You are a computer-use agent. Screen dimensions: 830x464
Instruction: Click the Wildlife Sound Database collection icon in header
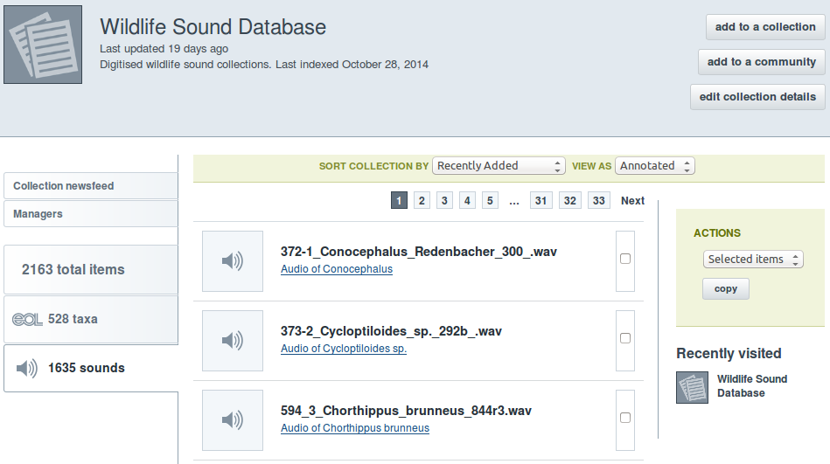coord(43,45)
